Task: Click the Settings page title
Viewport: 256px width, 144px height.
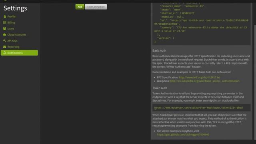Action: 15,8
